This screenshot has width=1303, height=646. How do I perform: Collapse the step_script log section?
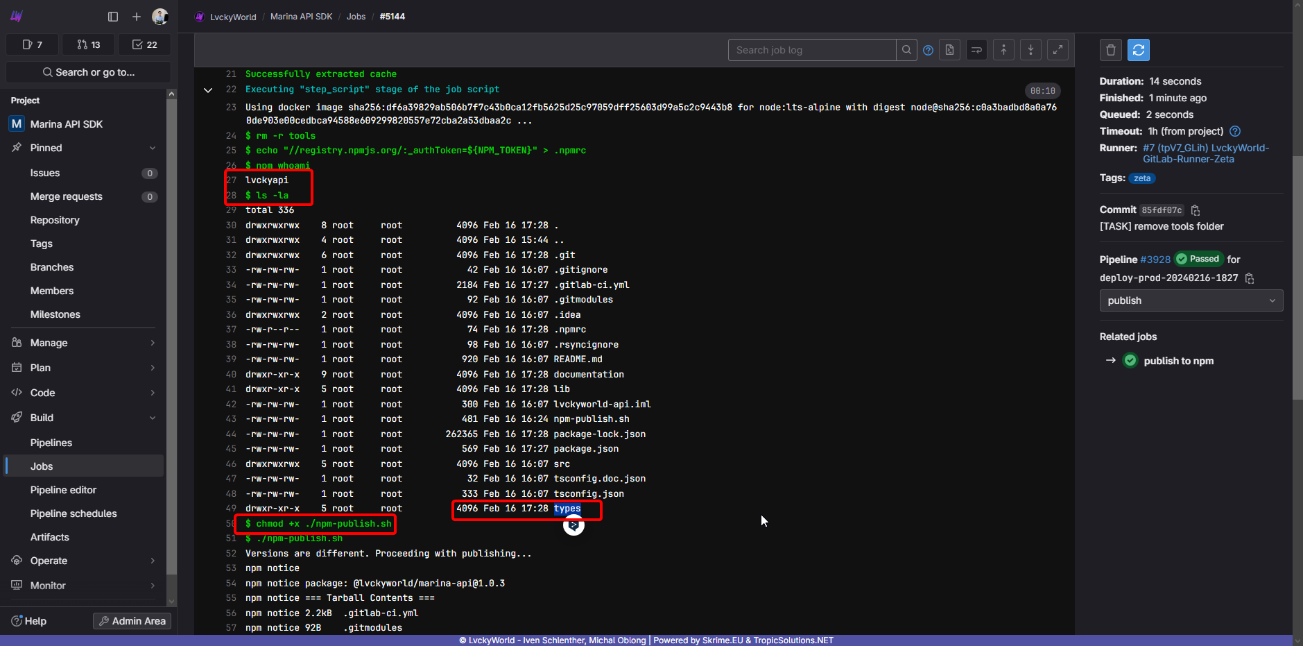(208, 90)
